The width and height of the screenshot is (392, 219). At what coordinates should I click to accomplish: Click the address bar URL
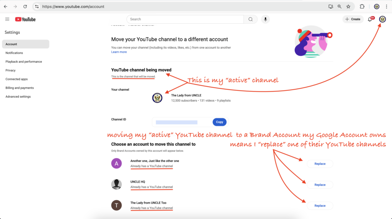(x=73, y=7)
